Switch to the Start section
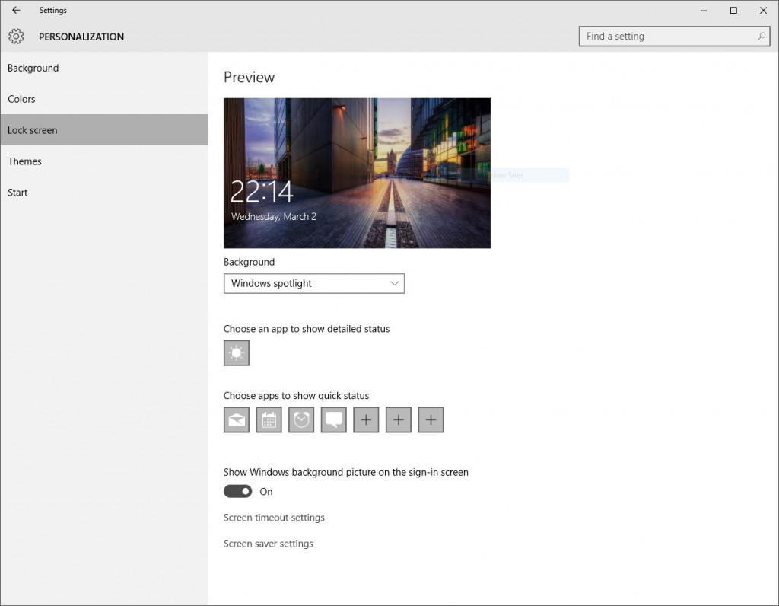 coord(103,193)
